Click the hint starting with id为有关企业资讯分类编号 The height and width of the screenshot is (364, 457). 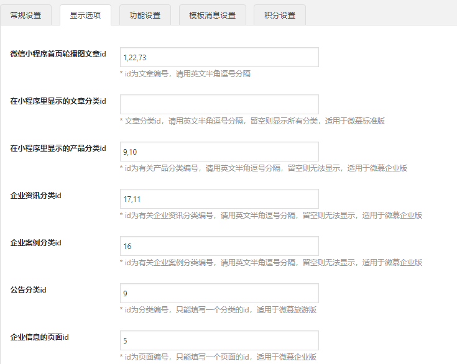click(271, 215)
